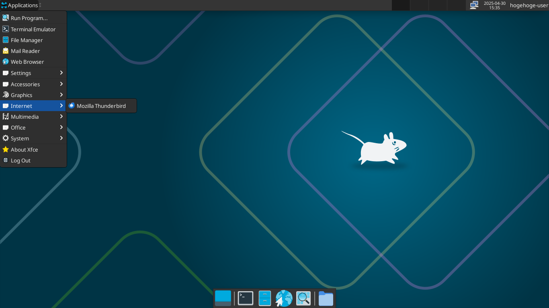The height and width of the screenshot is (308, 549).
Task: Switch to the second workspace in the pager
Action: click(419, 5)
